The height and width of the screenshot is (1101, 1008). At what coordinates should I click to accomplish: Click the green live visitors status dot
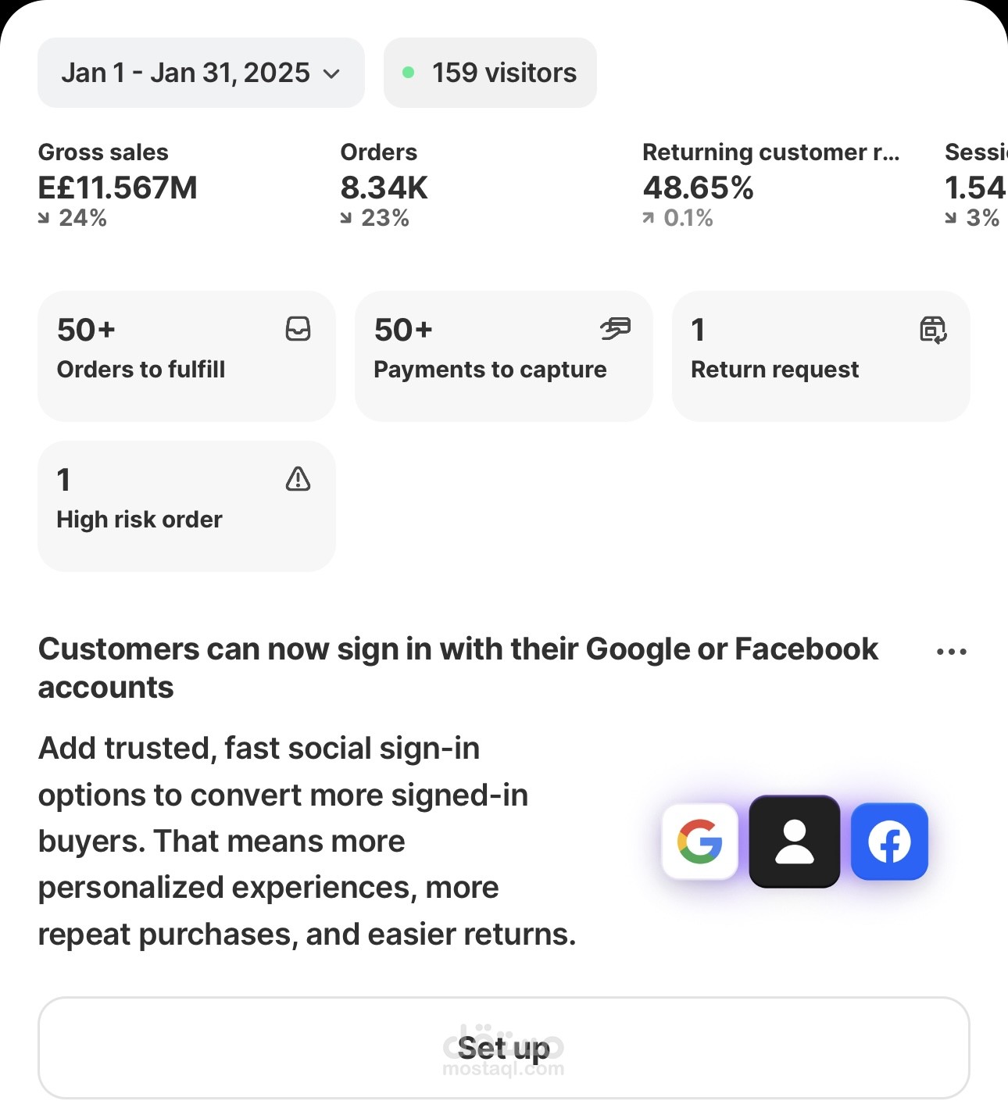(408, 73)
